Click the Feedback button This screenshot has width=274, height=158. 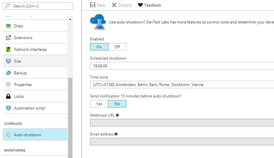(150, 5)
